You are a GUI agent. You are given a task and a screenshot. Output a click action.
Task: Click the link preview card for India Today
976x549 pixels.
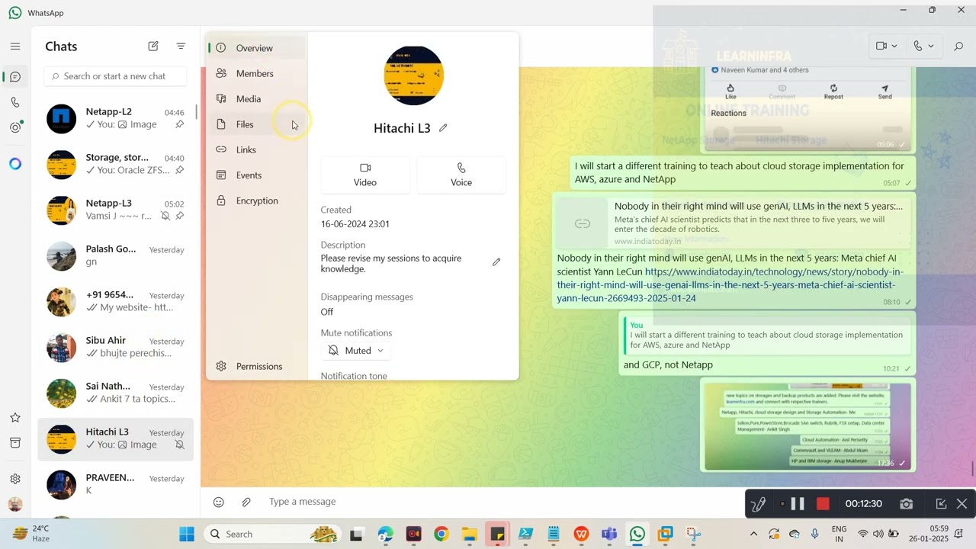(734, 223)
